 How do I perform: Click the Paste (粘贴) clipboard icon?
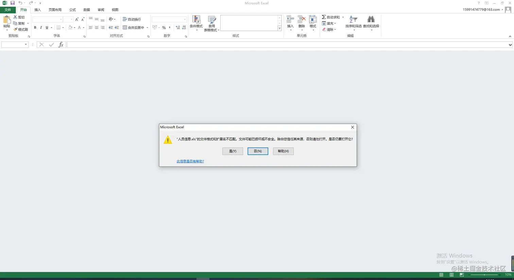pos(7,19)
